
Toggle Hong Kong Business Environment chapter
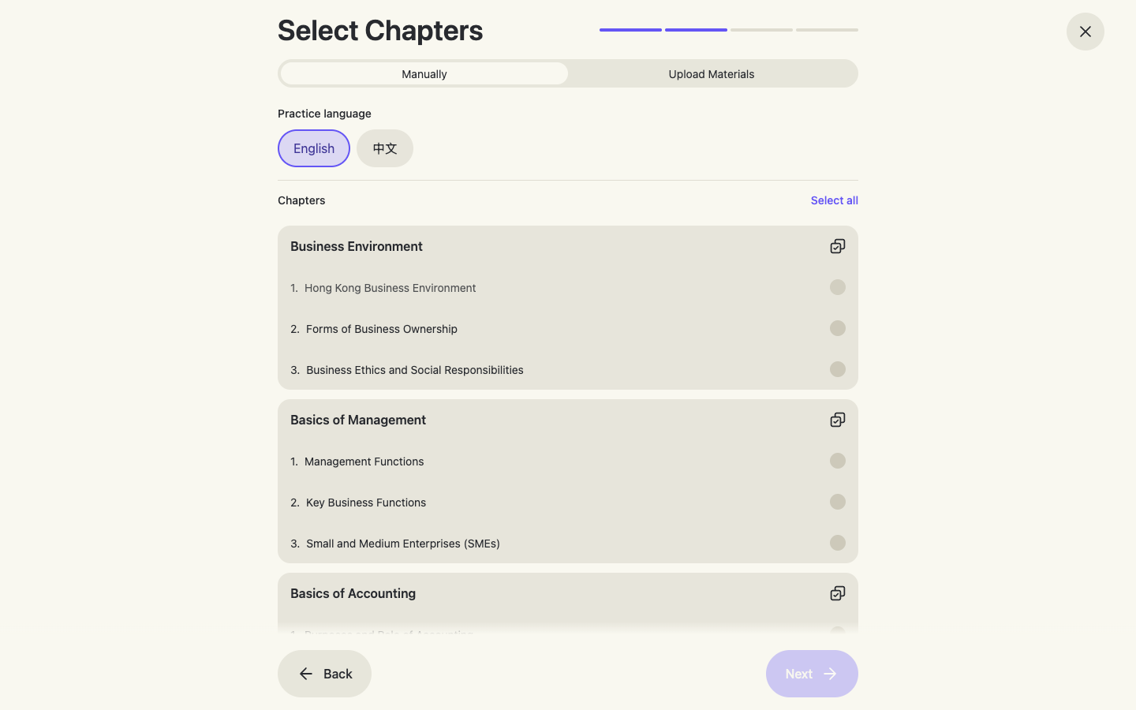pos(838,287)
